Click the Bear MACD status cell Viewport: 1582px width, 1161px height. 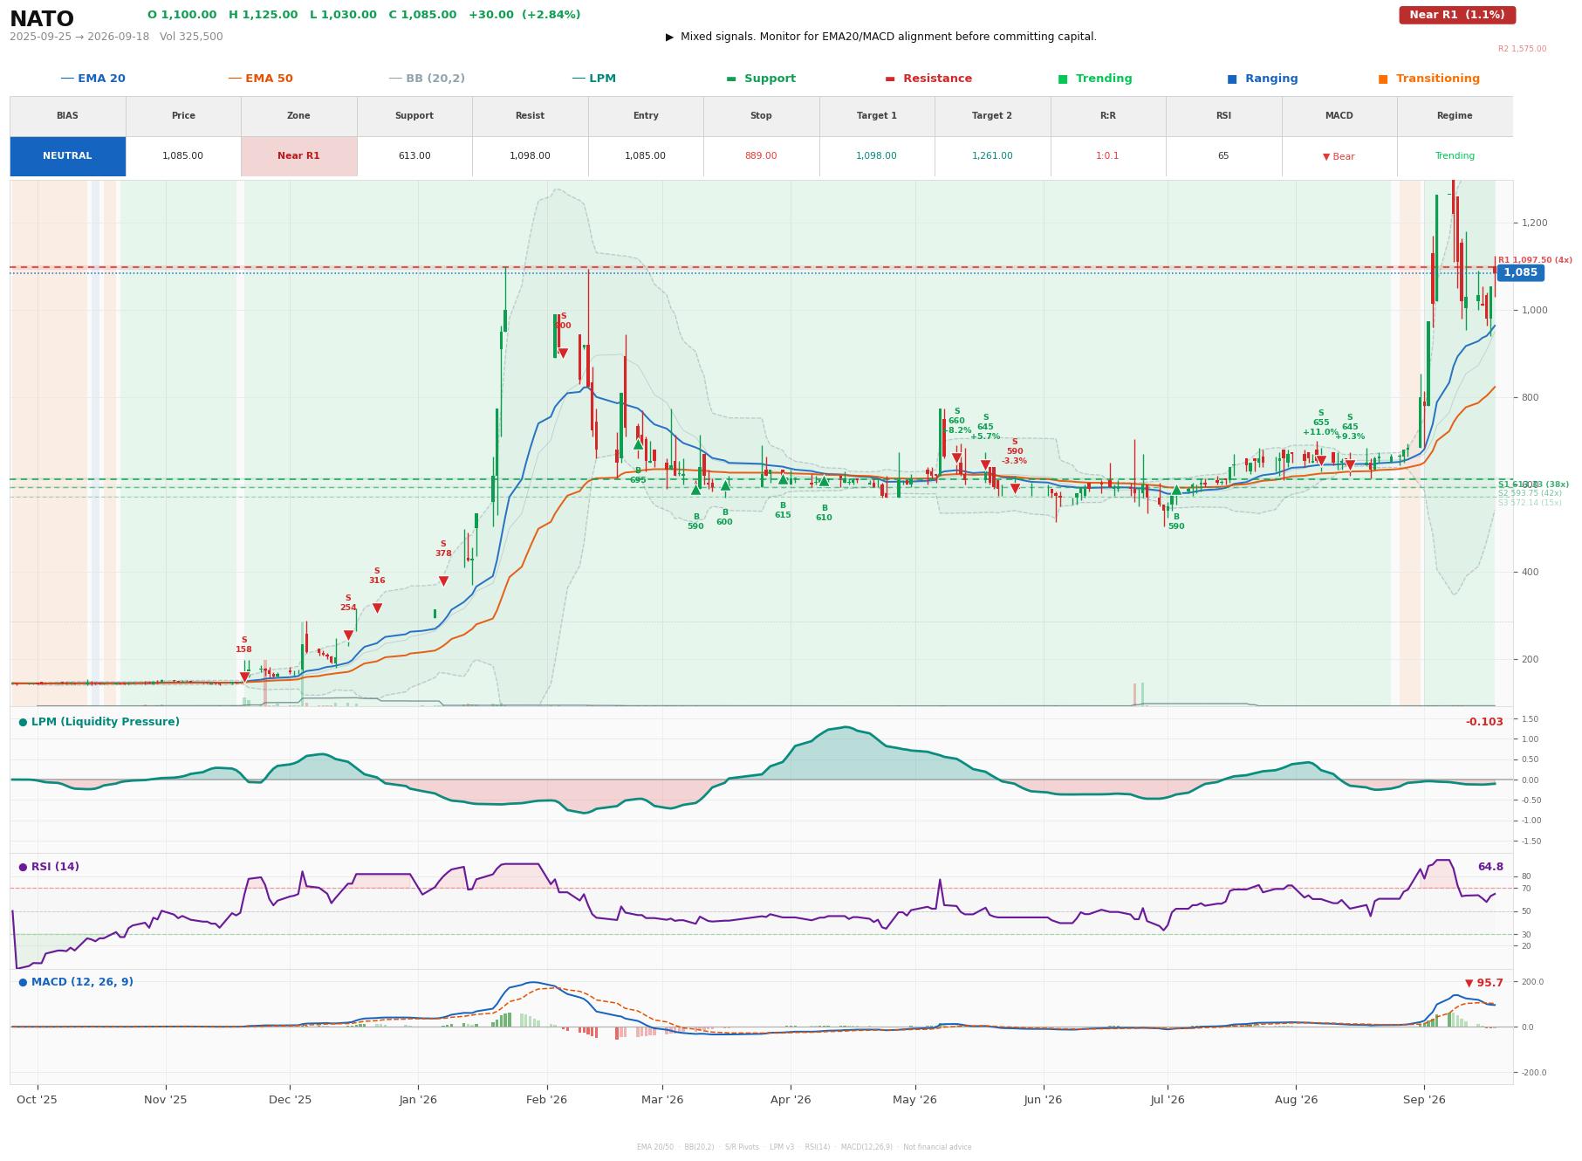point(1339,156)
